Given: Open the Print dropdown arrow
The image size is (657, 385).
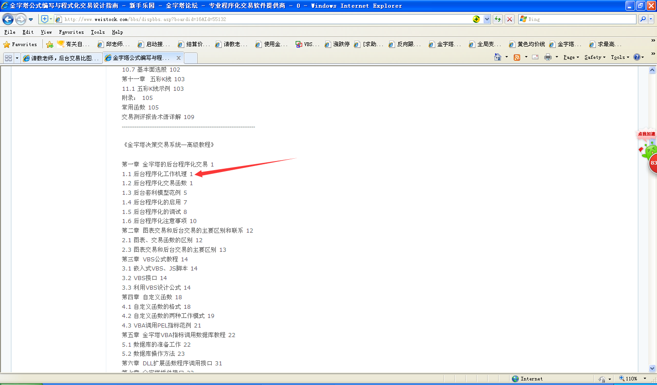Looking at the screenshot, I should (557, 57).
